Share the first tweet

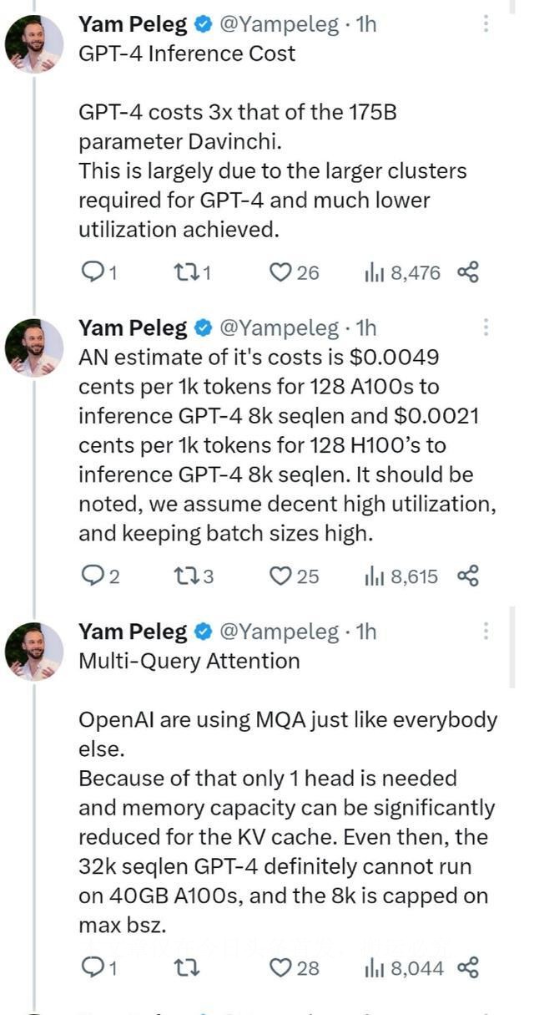coord(467,272)
